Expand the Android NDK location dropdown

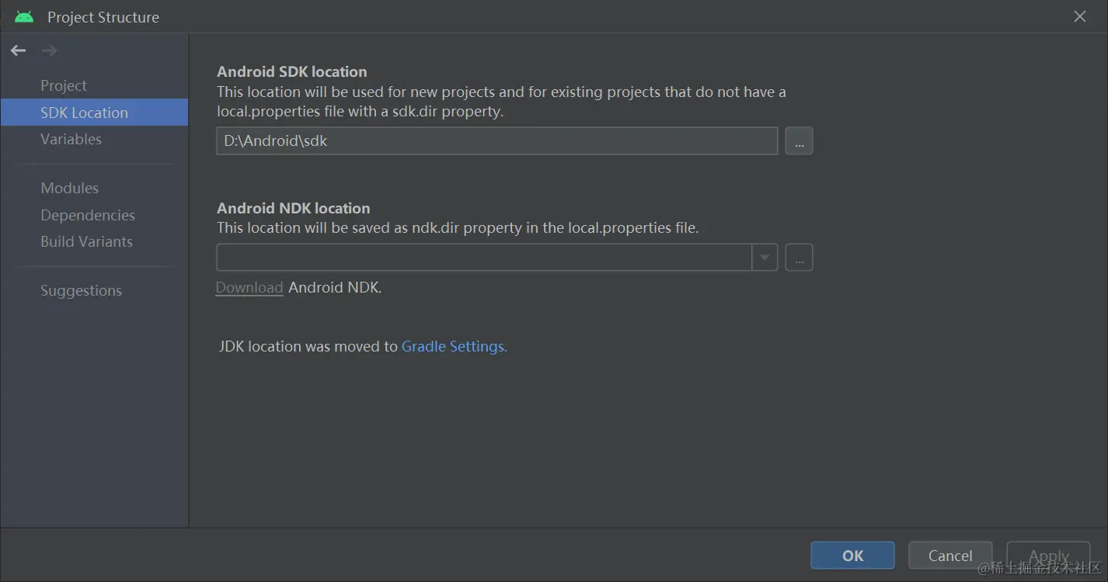765,257
